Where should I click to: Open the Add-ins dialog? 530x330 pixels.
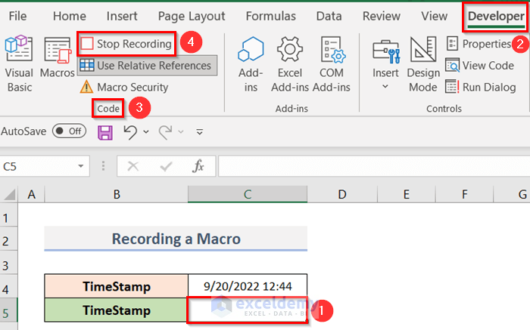[251, 64]
